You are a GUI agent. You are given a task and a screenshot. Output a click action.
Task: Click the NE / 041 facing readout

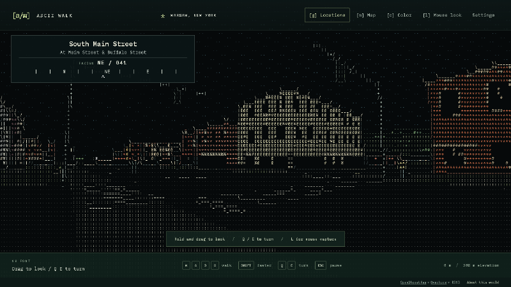click(112, 63)
